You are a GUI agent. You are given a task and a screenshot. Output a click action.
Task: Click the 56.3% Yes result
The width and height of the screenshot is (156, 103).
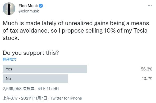(x=146, y=69)
